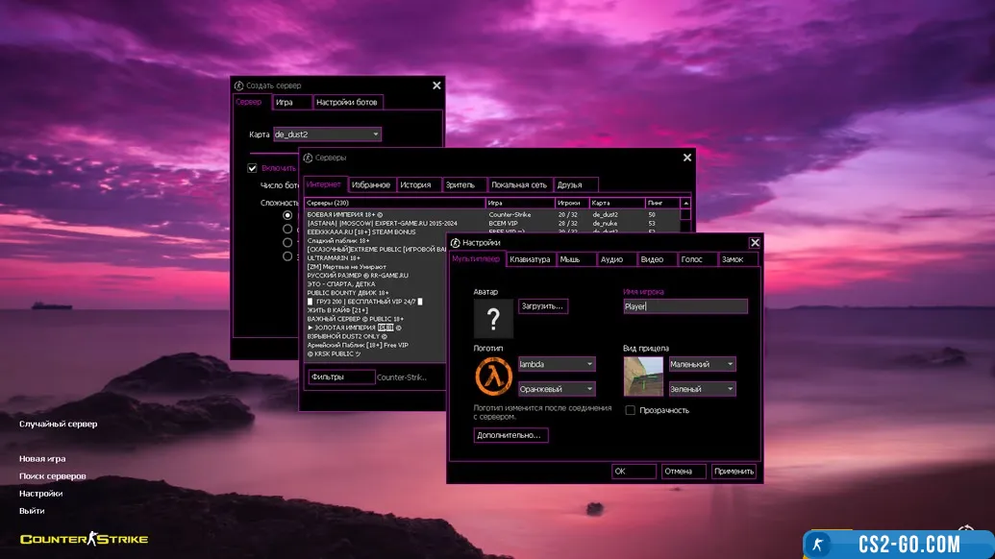
Task: Close the Создать сервер window
Action: click(436, 85)
